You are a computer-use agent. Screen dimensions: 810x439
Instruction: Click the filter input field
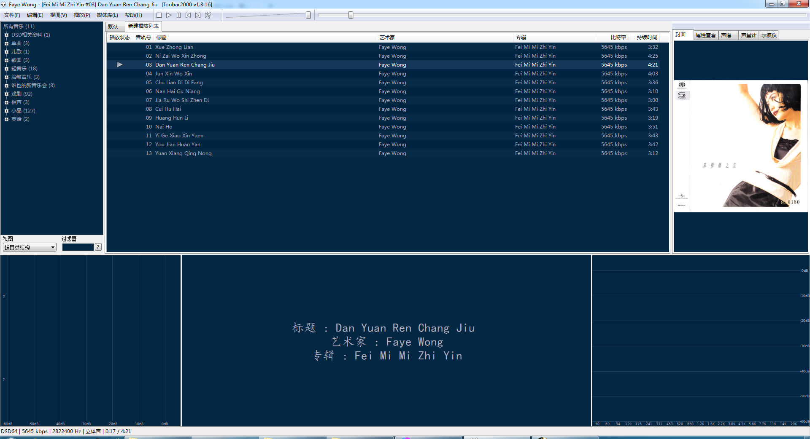point(78,247)
